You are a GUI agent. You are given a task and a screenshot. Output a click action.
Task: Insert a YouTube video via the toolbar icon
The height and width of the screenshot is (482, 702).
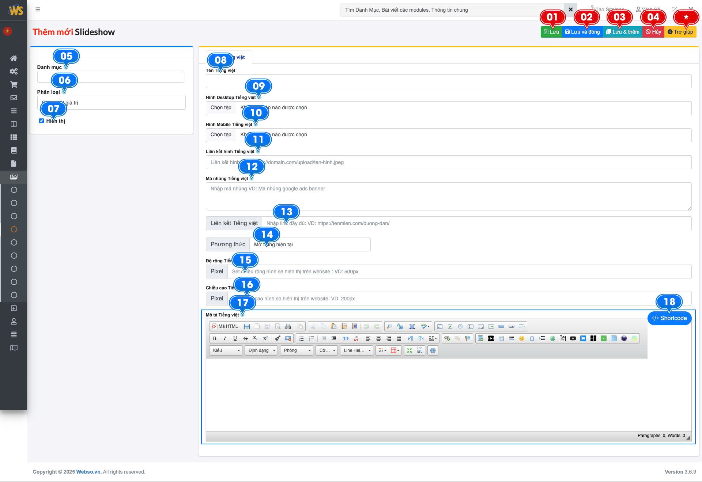click(573, 338)
